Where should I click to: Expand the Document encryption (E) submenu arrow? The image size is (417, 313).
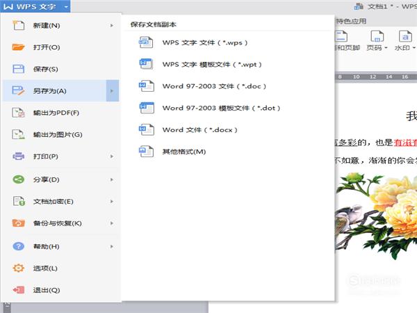tap(112, 202)
